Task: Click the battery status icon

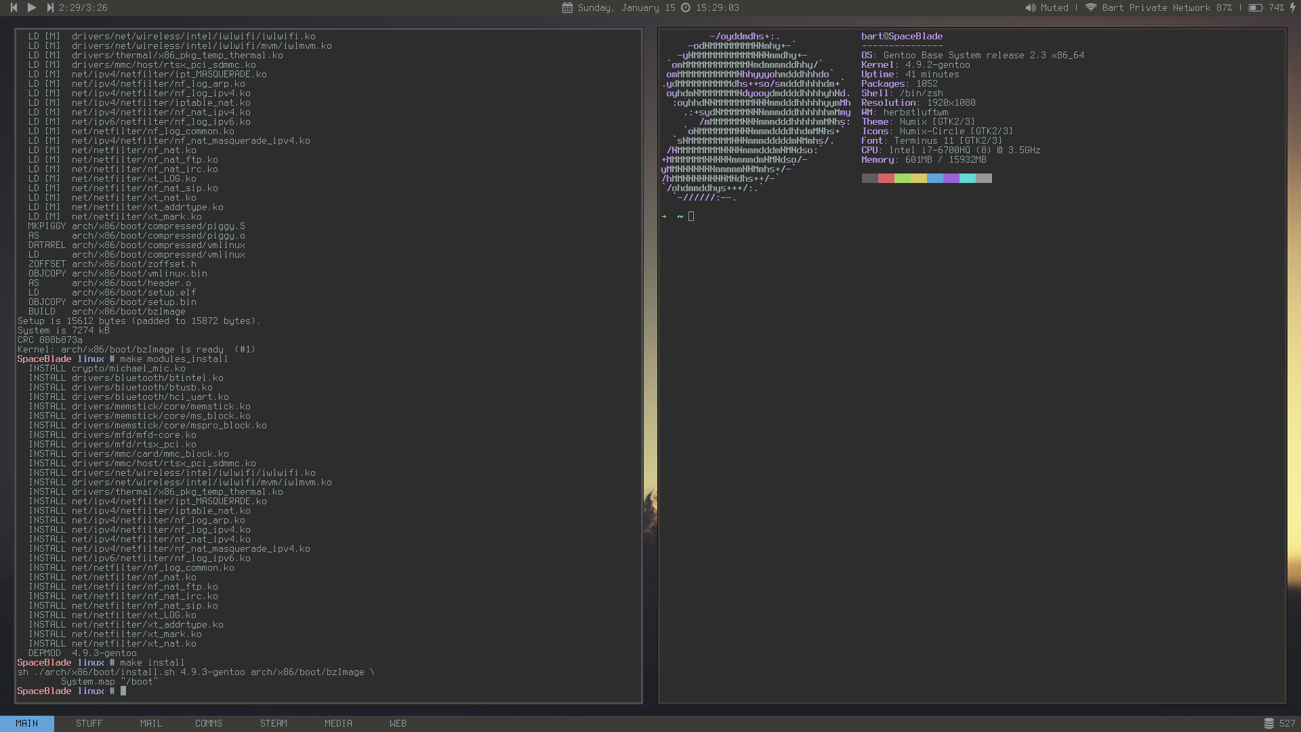Action: pyautogui.click(x=1255, y=7)
